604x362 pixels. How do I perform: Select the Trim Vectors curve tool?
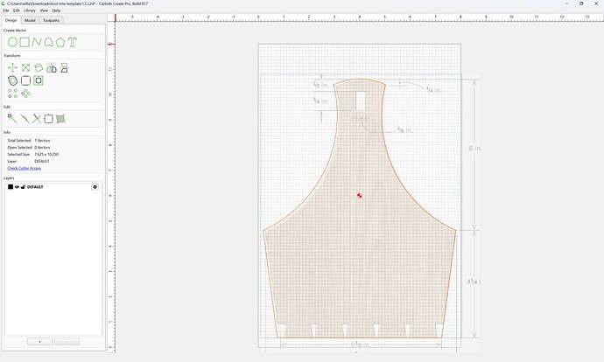coord(25,119)
